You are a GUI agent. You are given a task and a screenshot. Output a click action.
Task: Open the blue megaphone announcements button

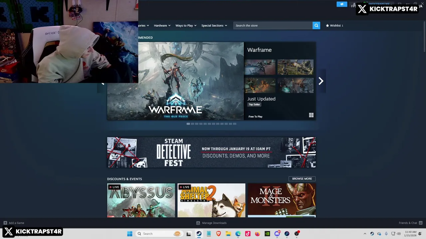(342, 4)
